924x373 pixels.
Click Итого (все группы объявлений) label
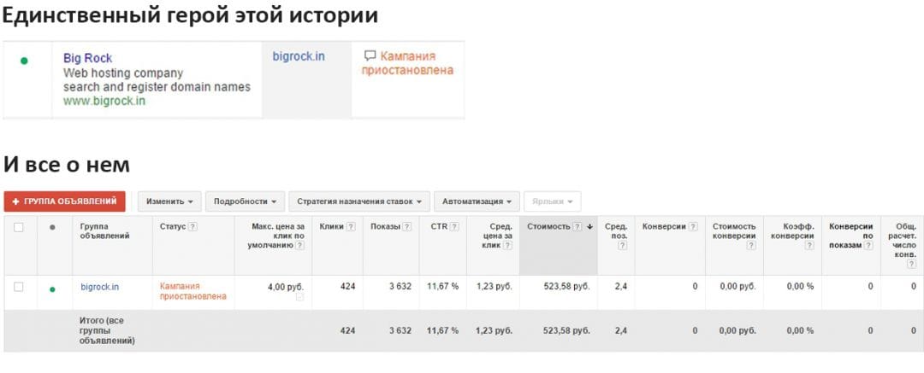pos(107,330)
